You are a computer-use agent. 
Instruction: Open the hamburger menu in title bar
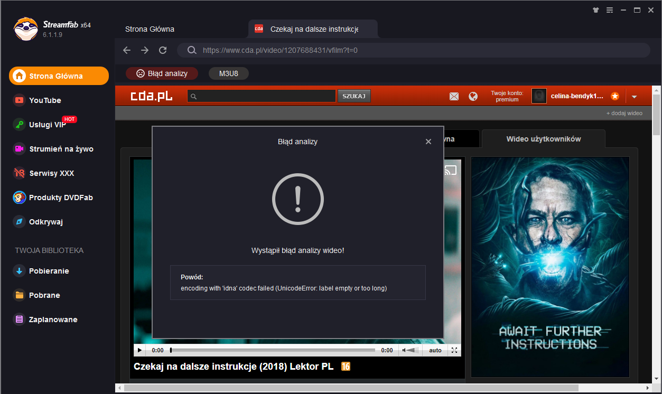point(610,10)
